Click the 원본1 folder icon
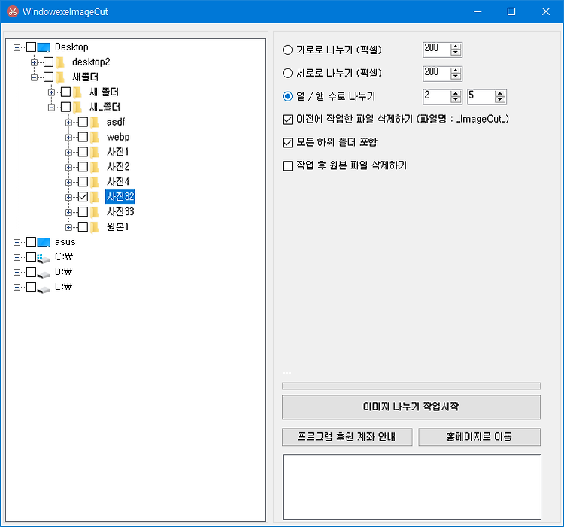Image resolution: width=564 pixels, height=527 pixels. pos(95,227)
